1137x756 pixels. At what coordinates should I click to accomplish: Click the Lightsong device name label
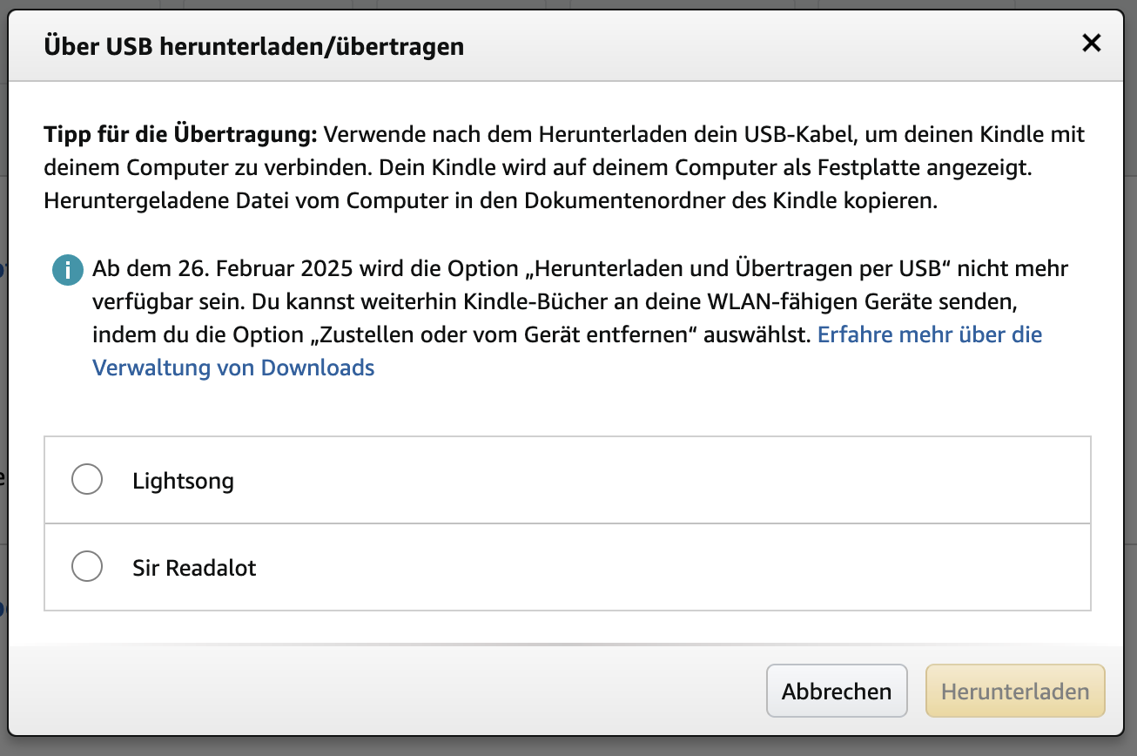(x=183, y=481)
